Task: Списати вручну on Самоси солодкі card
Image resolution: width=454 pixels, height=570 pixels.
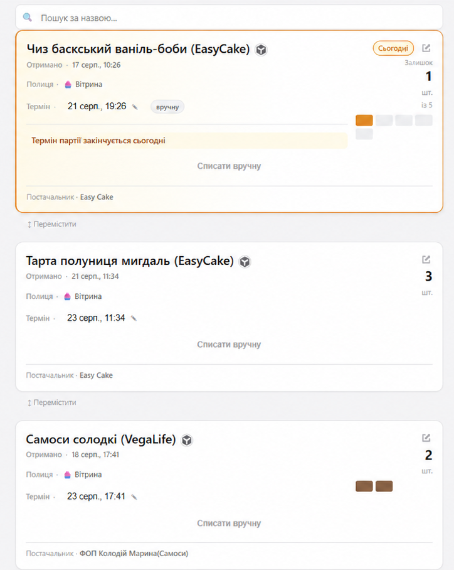Action: pos(229,524)
